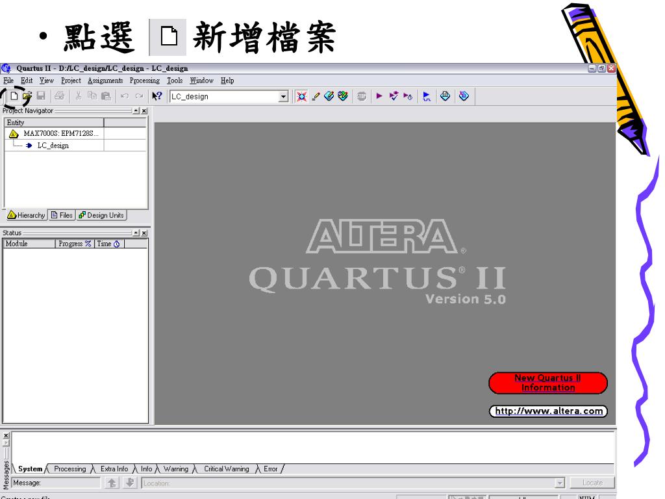Select MAX7000S: EPM7128S device tree row
This screenshot has width=665, height=499.
click(61, 133)
